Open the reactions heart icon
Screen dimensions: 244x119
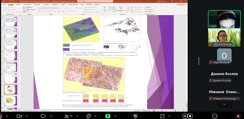click(43, 116)
